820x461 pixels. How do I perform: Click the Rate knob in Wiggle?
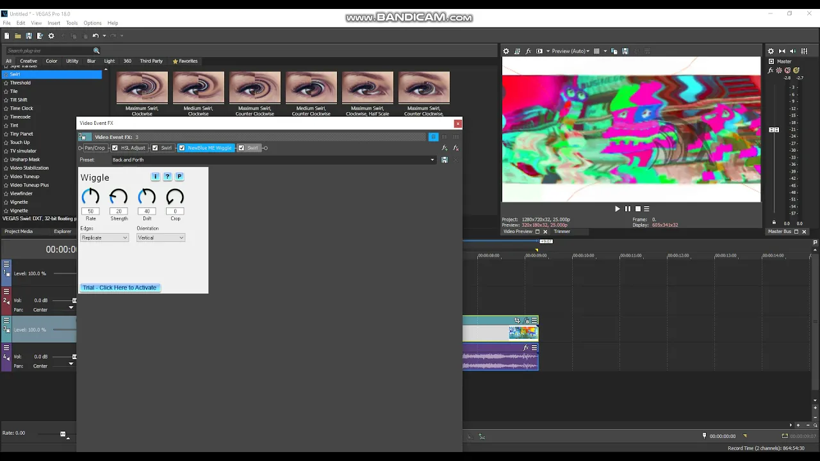click(x=90, y=197)
